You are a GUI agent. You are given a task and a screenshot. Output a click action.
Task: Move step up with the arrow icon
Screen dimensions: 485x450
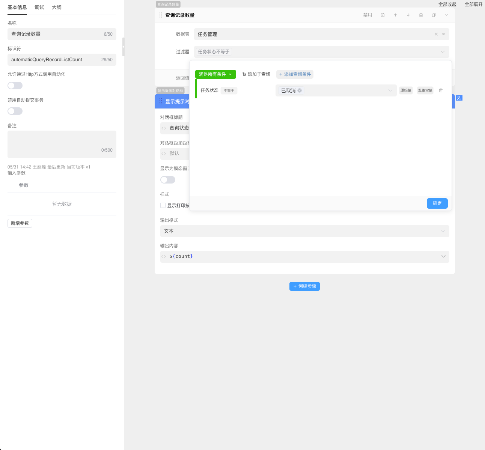[x=395, y=15]
